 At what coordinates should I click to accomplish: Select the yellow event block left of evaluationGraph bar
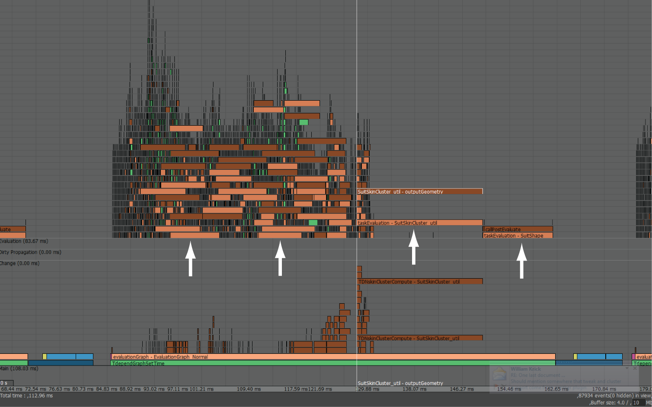(x=45, y=356)
